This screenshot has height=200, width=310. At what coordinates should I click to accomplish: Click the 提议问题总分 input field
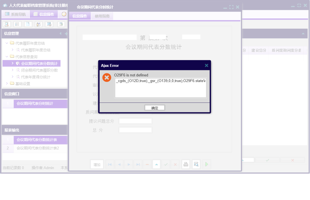135,121
